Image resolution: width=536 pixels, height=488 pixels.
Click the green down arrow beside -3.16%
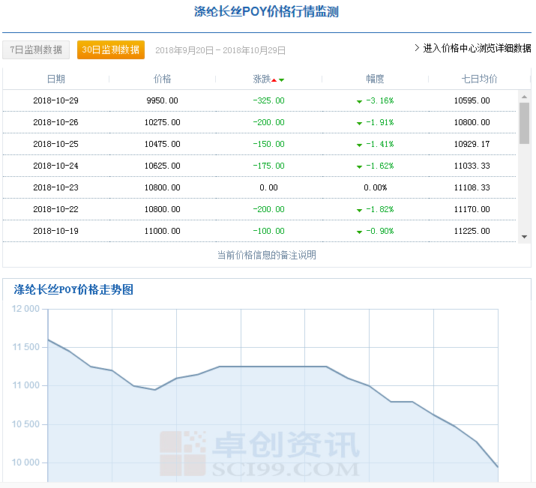pos(359,101)
